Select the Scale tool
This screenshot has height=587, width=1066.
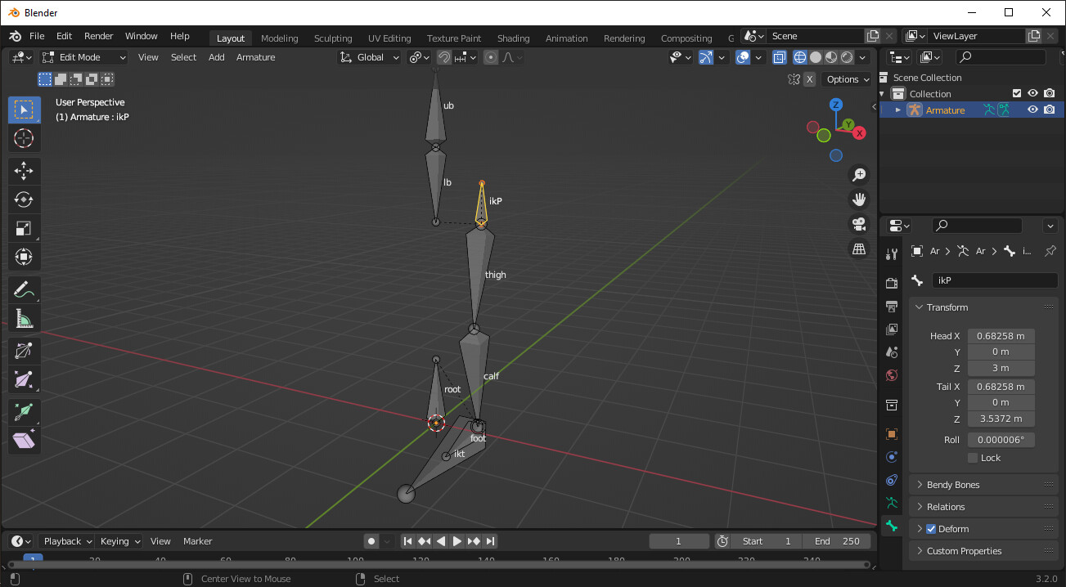click(24, 229)
